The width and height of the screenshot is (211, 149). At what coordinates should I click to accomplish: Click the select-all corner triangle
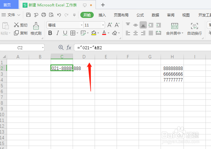pos(4,57)
